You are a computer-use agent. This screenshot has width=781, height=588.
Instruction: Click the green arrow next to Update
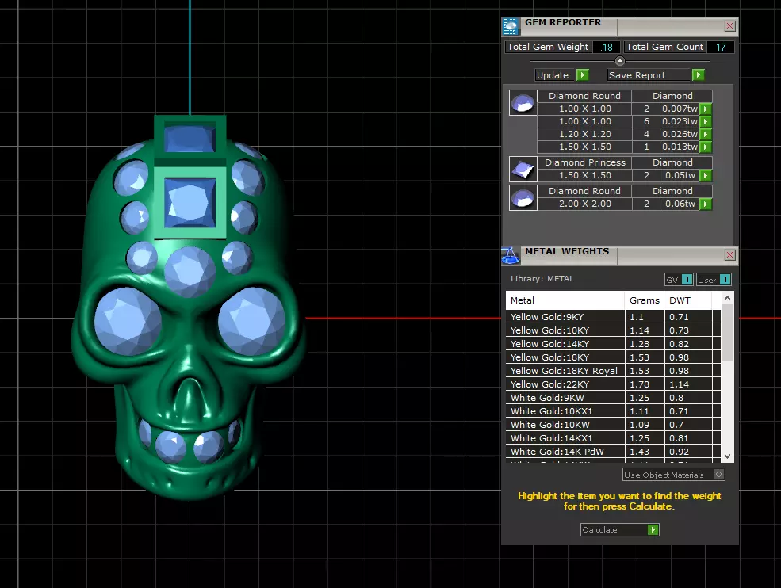click(x=582, y=75)
